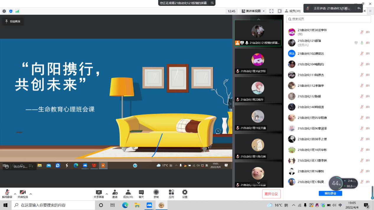374x210 pixels.
Task: Turn on camera with 开启视频
Action: (23, 194)
